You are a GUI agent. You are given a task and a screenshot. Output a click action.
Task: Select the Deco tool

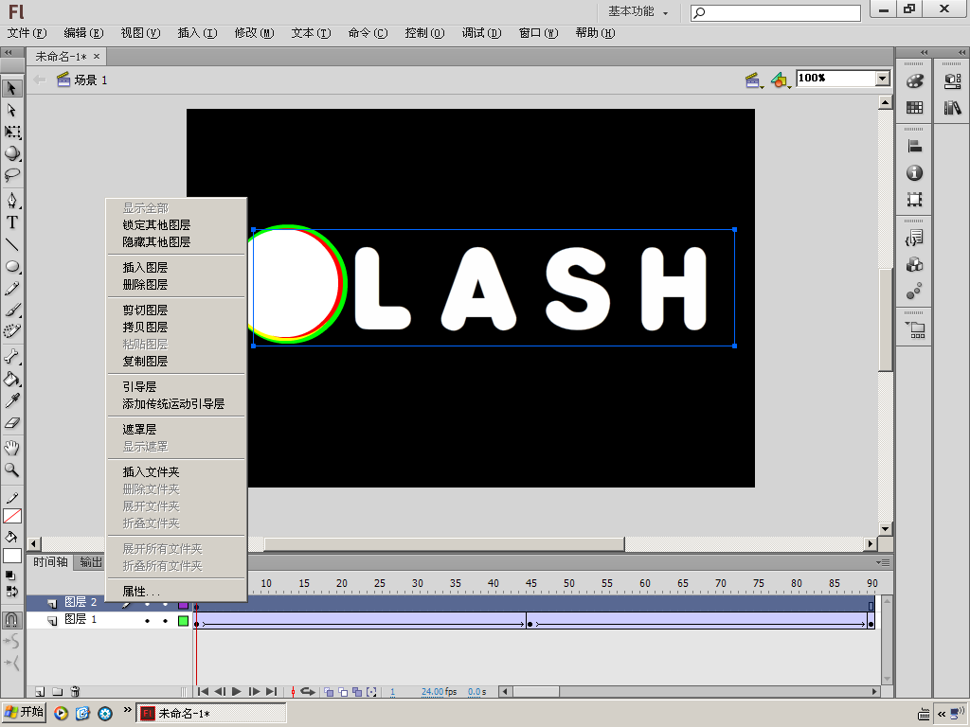pyautogui.click(x=11, y=332)
